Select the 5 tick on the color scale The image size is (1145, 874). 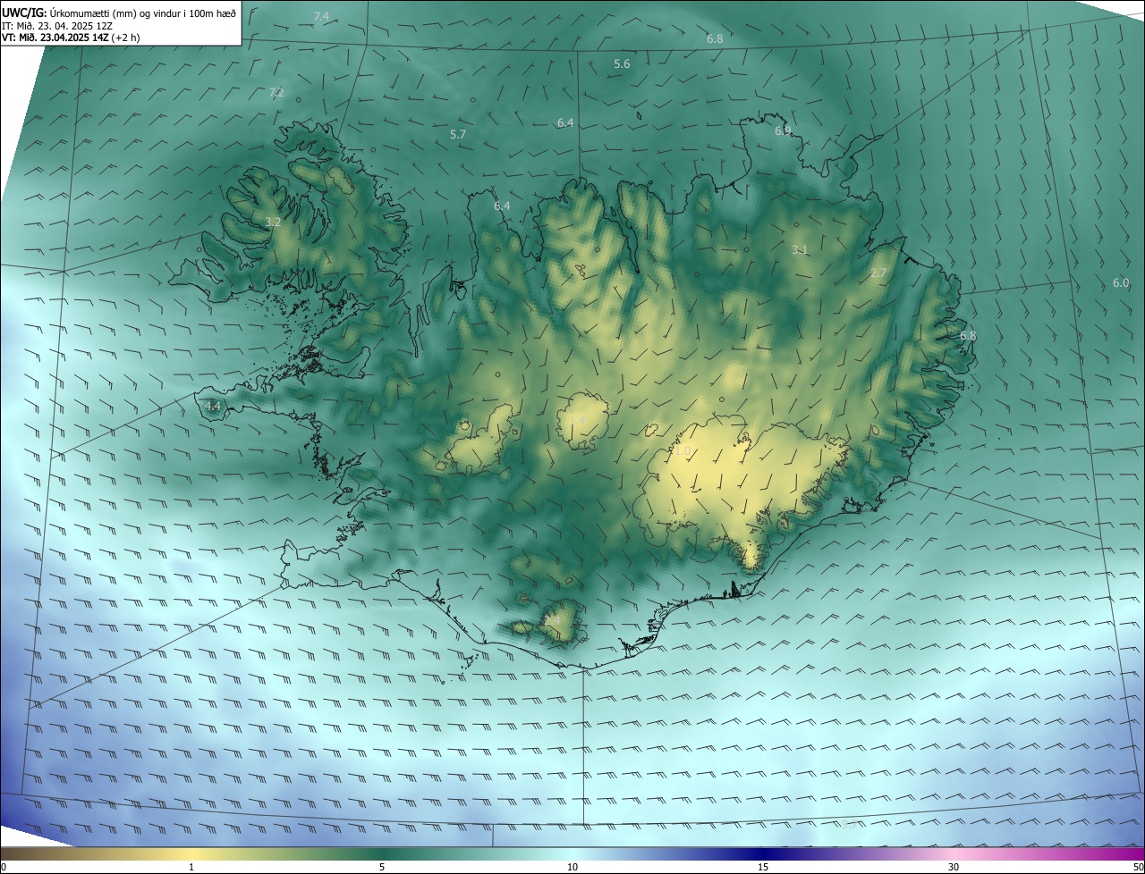point(382,867)
